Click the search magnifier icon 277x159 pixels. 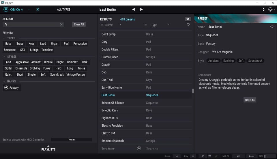6,24
